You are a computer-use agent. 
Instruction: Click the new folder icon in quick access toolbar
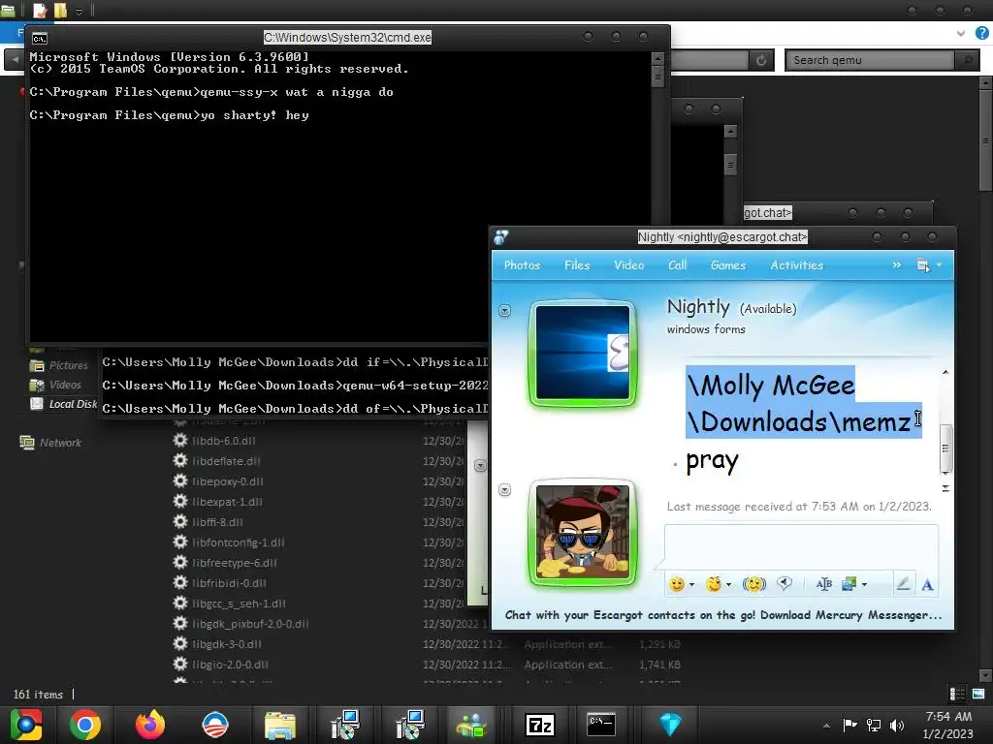coord(61,11)
